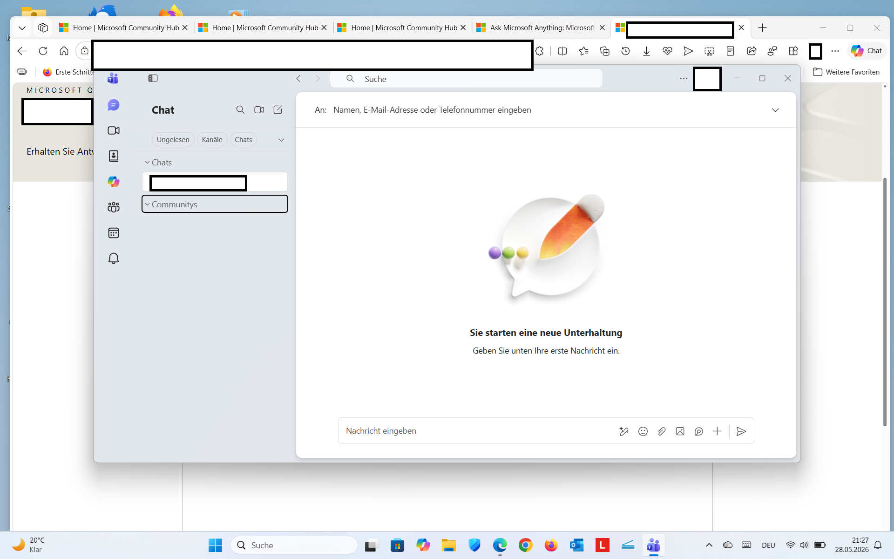
Task: Open Erste Schritte bookmark
Action: coord(68,72)
